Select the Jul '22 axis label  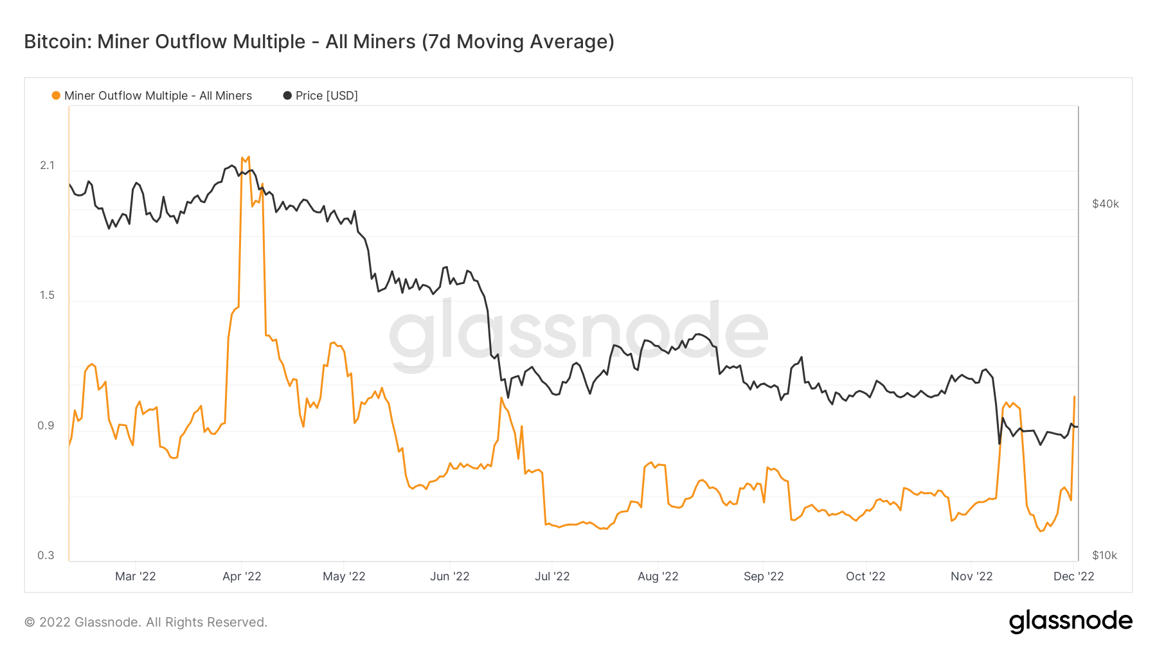[x=552, y=576]
